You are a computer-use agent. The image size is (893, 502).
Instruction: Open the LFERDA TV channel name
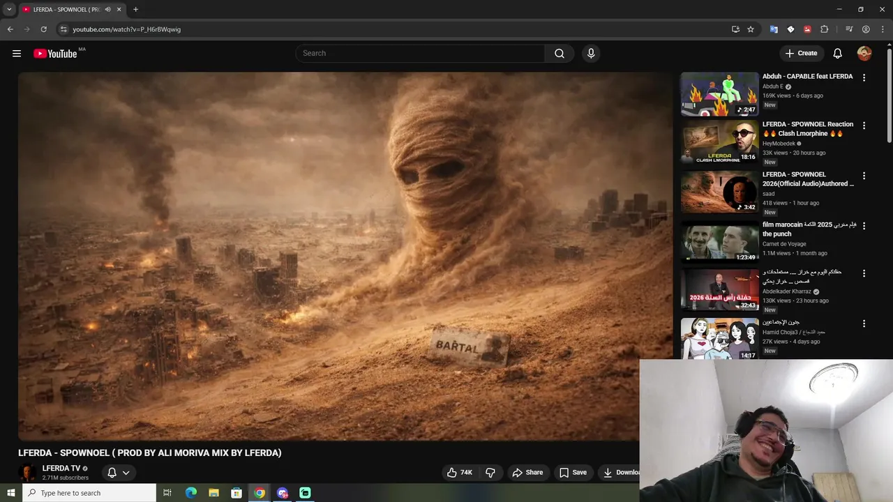[x=61, y=469]
